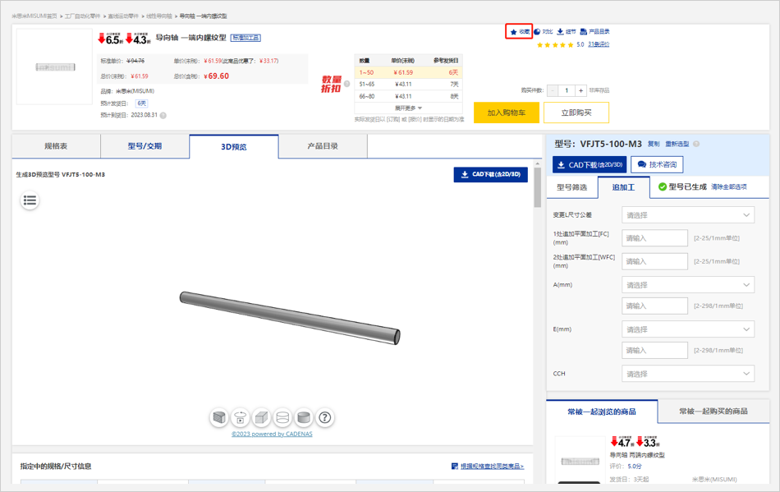Open the 变更L尺寸公差 dropdown
The width and height of the screenshot is (780, 492).
687,215
